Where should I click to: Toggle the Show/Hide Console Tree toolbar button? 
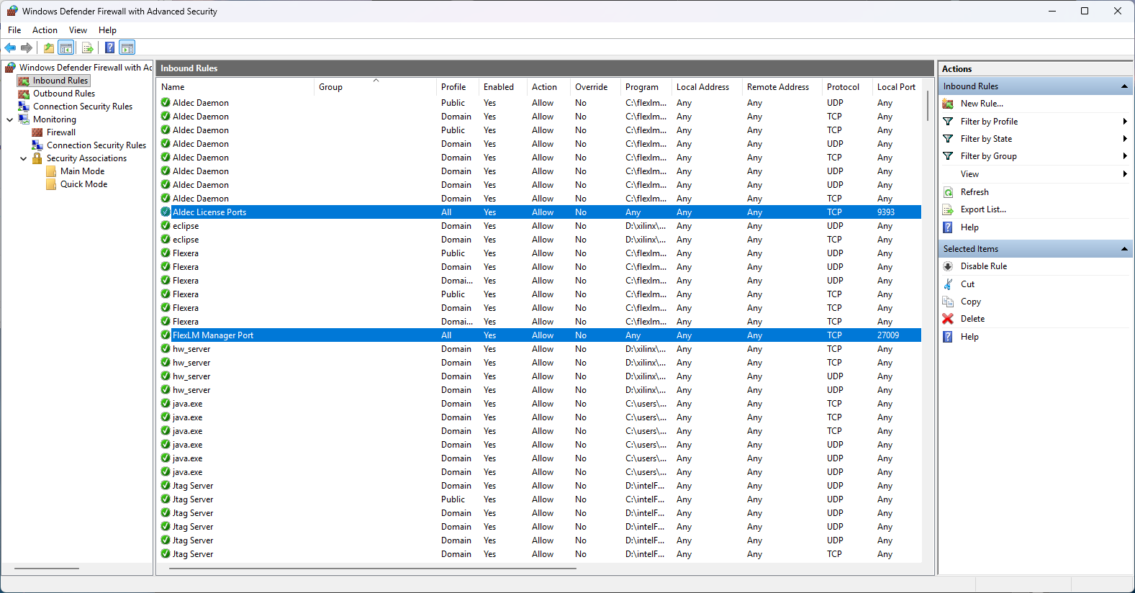click(66, 48)
